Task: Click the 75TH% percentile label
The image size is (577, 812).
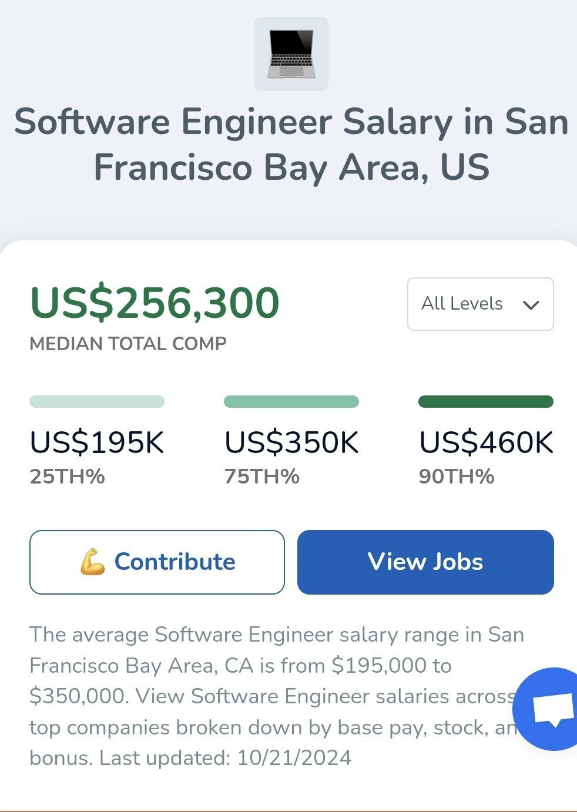Action: pos(262,477)
